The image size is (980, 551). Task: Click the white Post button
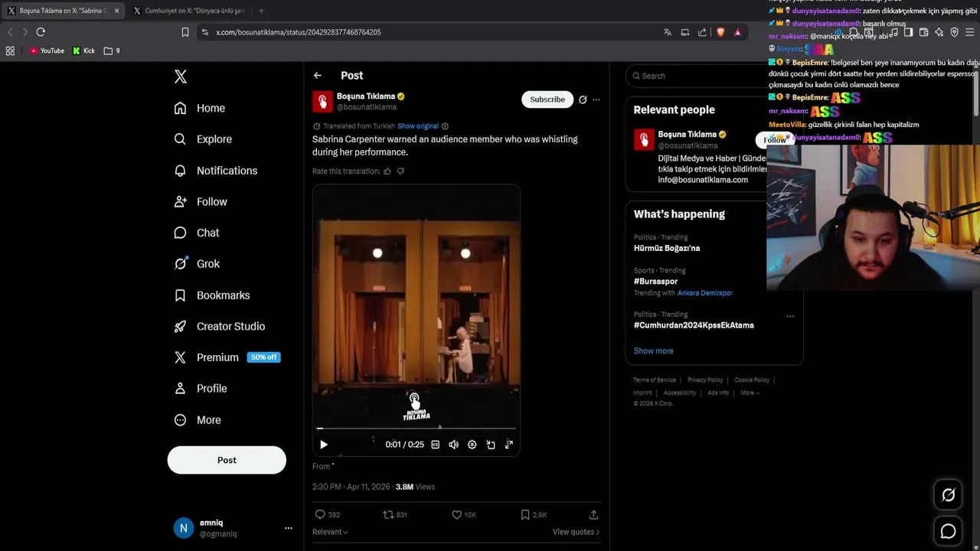tap(227, 460)
